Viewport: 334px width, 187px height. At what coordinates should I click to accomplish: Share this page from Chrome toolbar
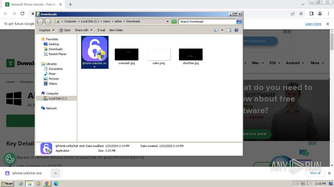(293, 14)
